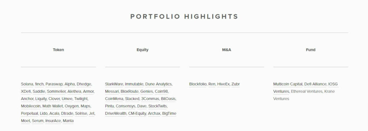Open the Messari link
The image size is (368, 131).
tap(112, 91)
